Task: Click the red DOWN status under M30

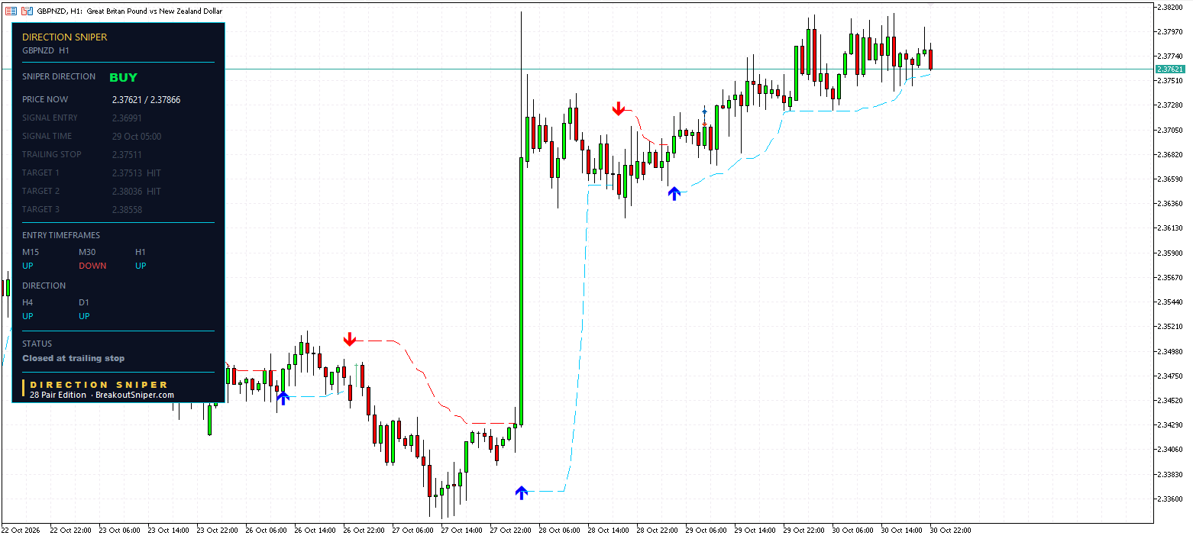Action: [x=92, y=266]
